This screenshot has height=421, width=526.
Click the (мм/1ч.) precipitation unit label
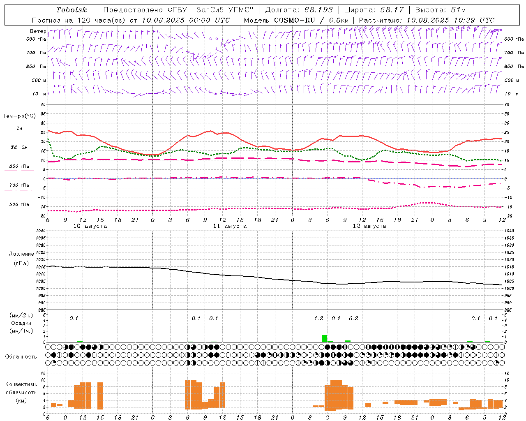click(21, 331)
